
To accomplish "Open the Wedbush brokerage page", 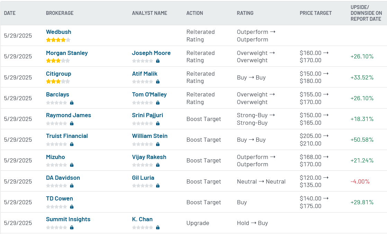I will [x=58, y=32].
